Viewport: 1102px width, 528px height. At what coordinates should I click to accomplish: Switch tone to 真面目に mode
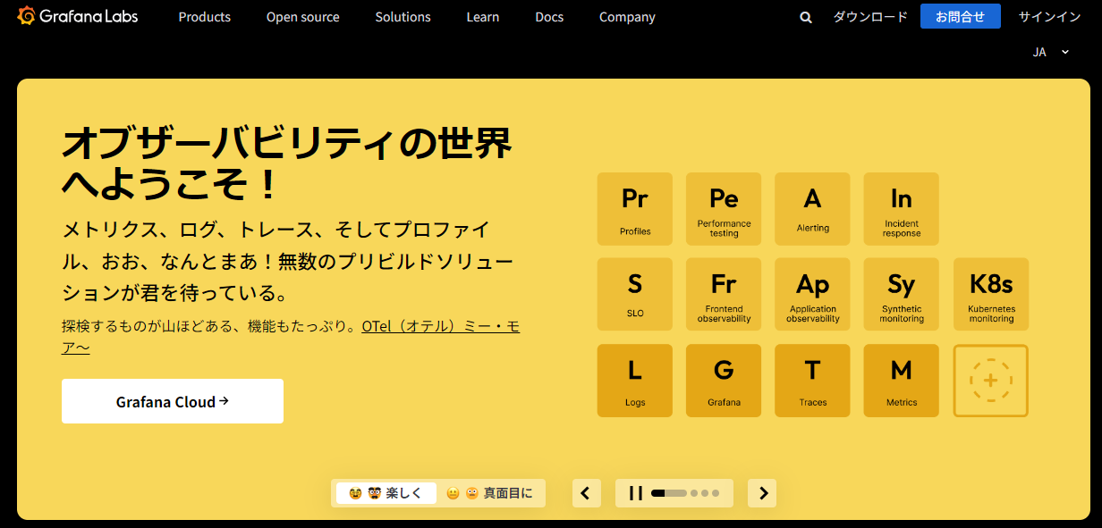489,493
